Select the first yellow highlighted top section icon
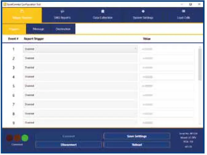This screenshot has width=207, height=155. [22, 11]
